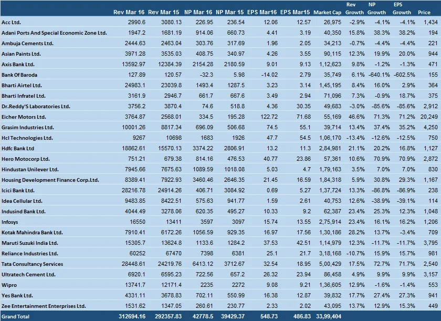This screenshot has width=441, height=321.
Task: Select the 'Indusind Bank Ltd.' cell
Action: pos(23,212)
